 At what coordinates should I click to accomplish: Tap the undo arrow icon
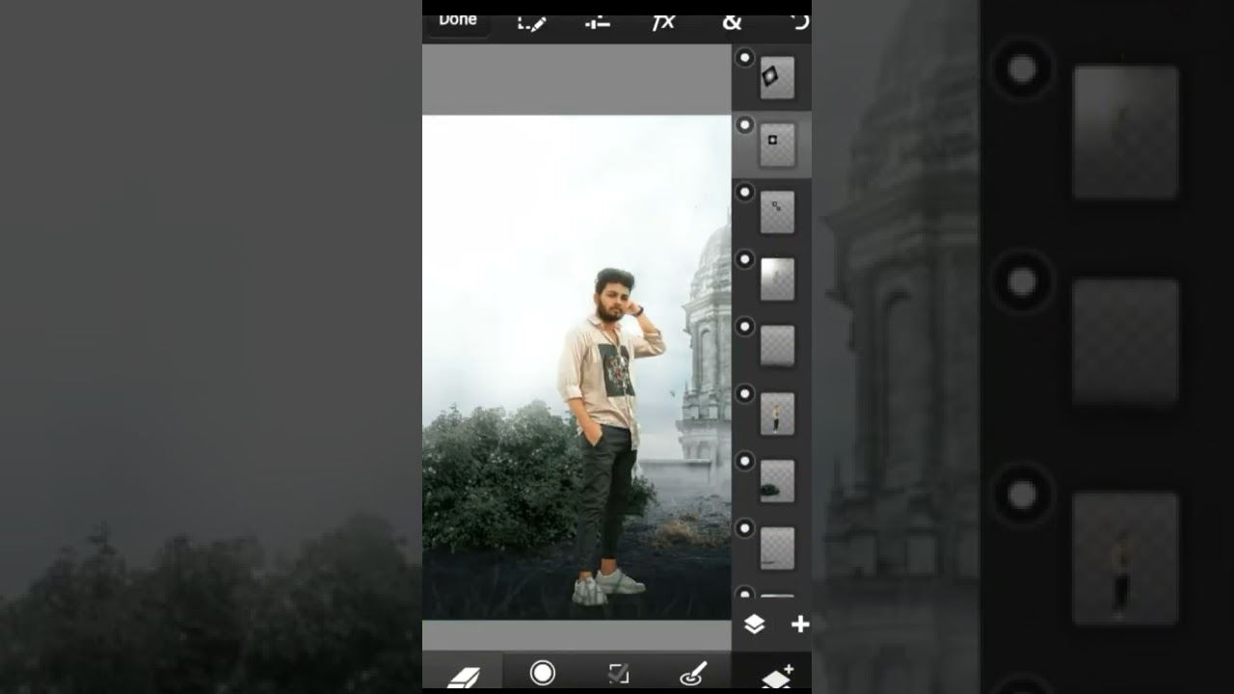tap(799, 23)
